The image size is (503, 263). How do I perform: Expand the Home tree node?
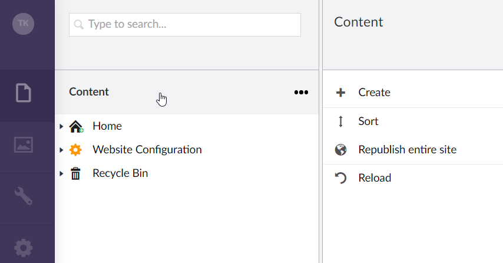(x=61, y=127)
